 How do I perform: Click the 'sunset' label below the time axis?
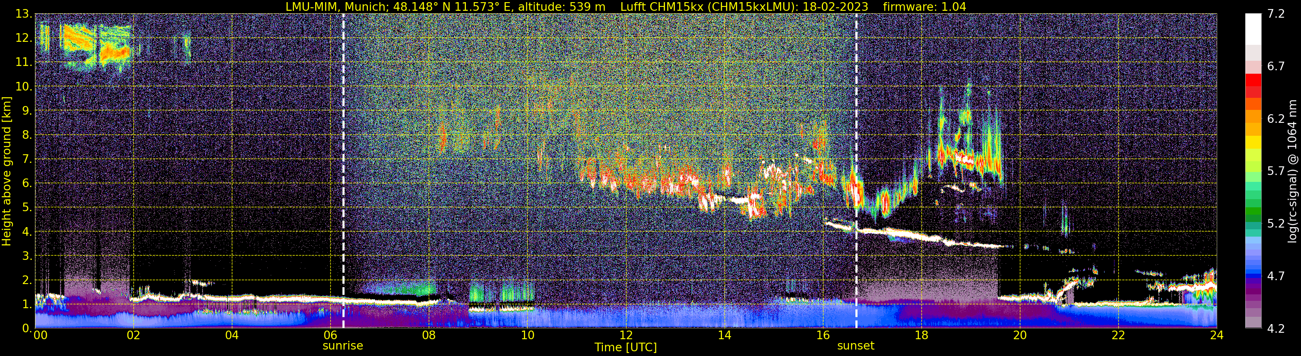pyautogui.click(x=855, y=345)
